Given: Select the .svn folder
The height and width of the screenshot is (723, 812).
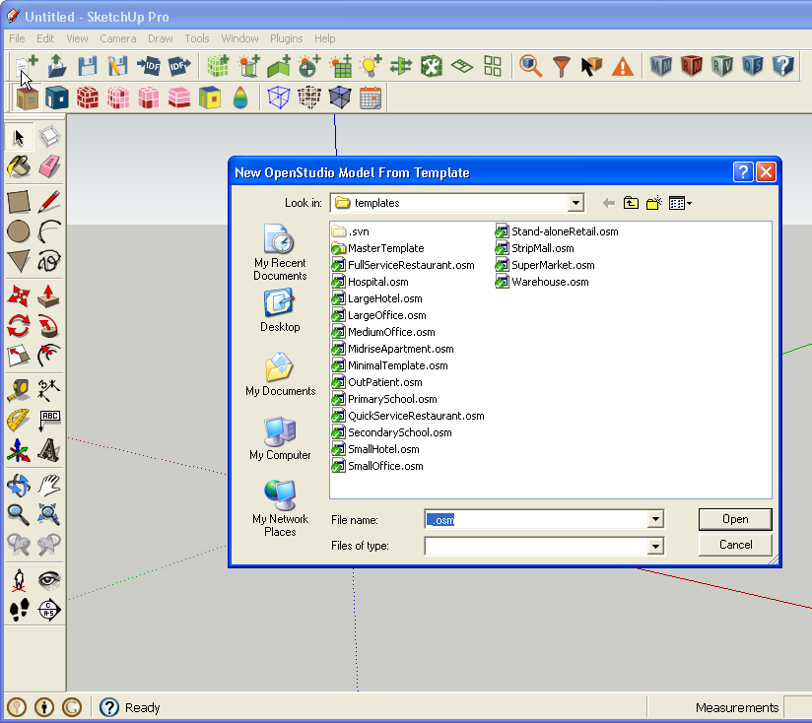Looking at the screenshot, I should tap(351, 231).
